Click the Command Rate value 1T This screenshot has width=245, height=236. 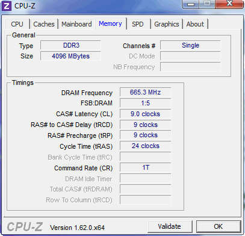[x=146, y=167]
